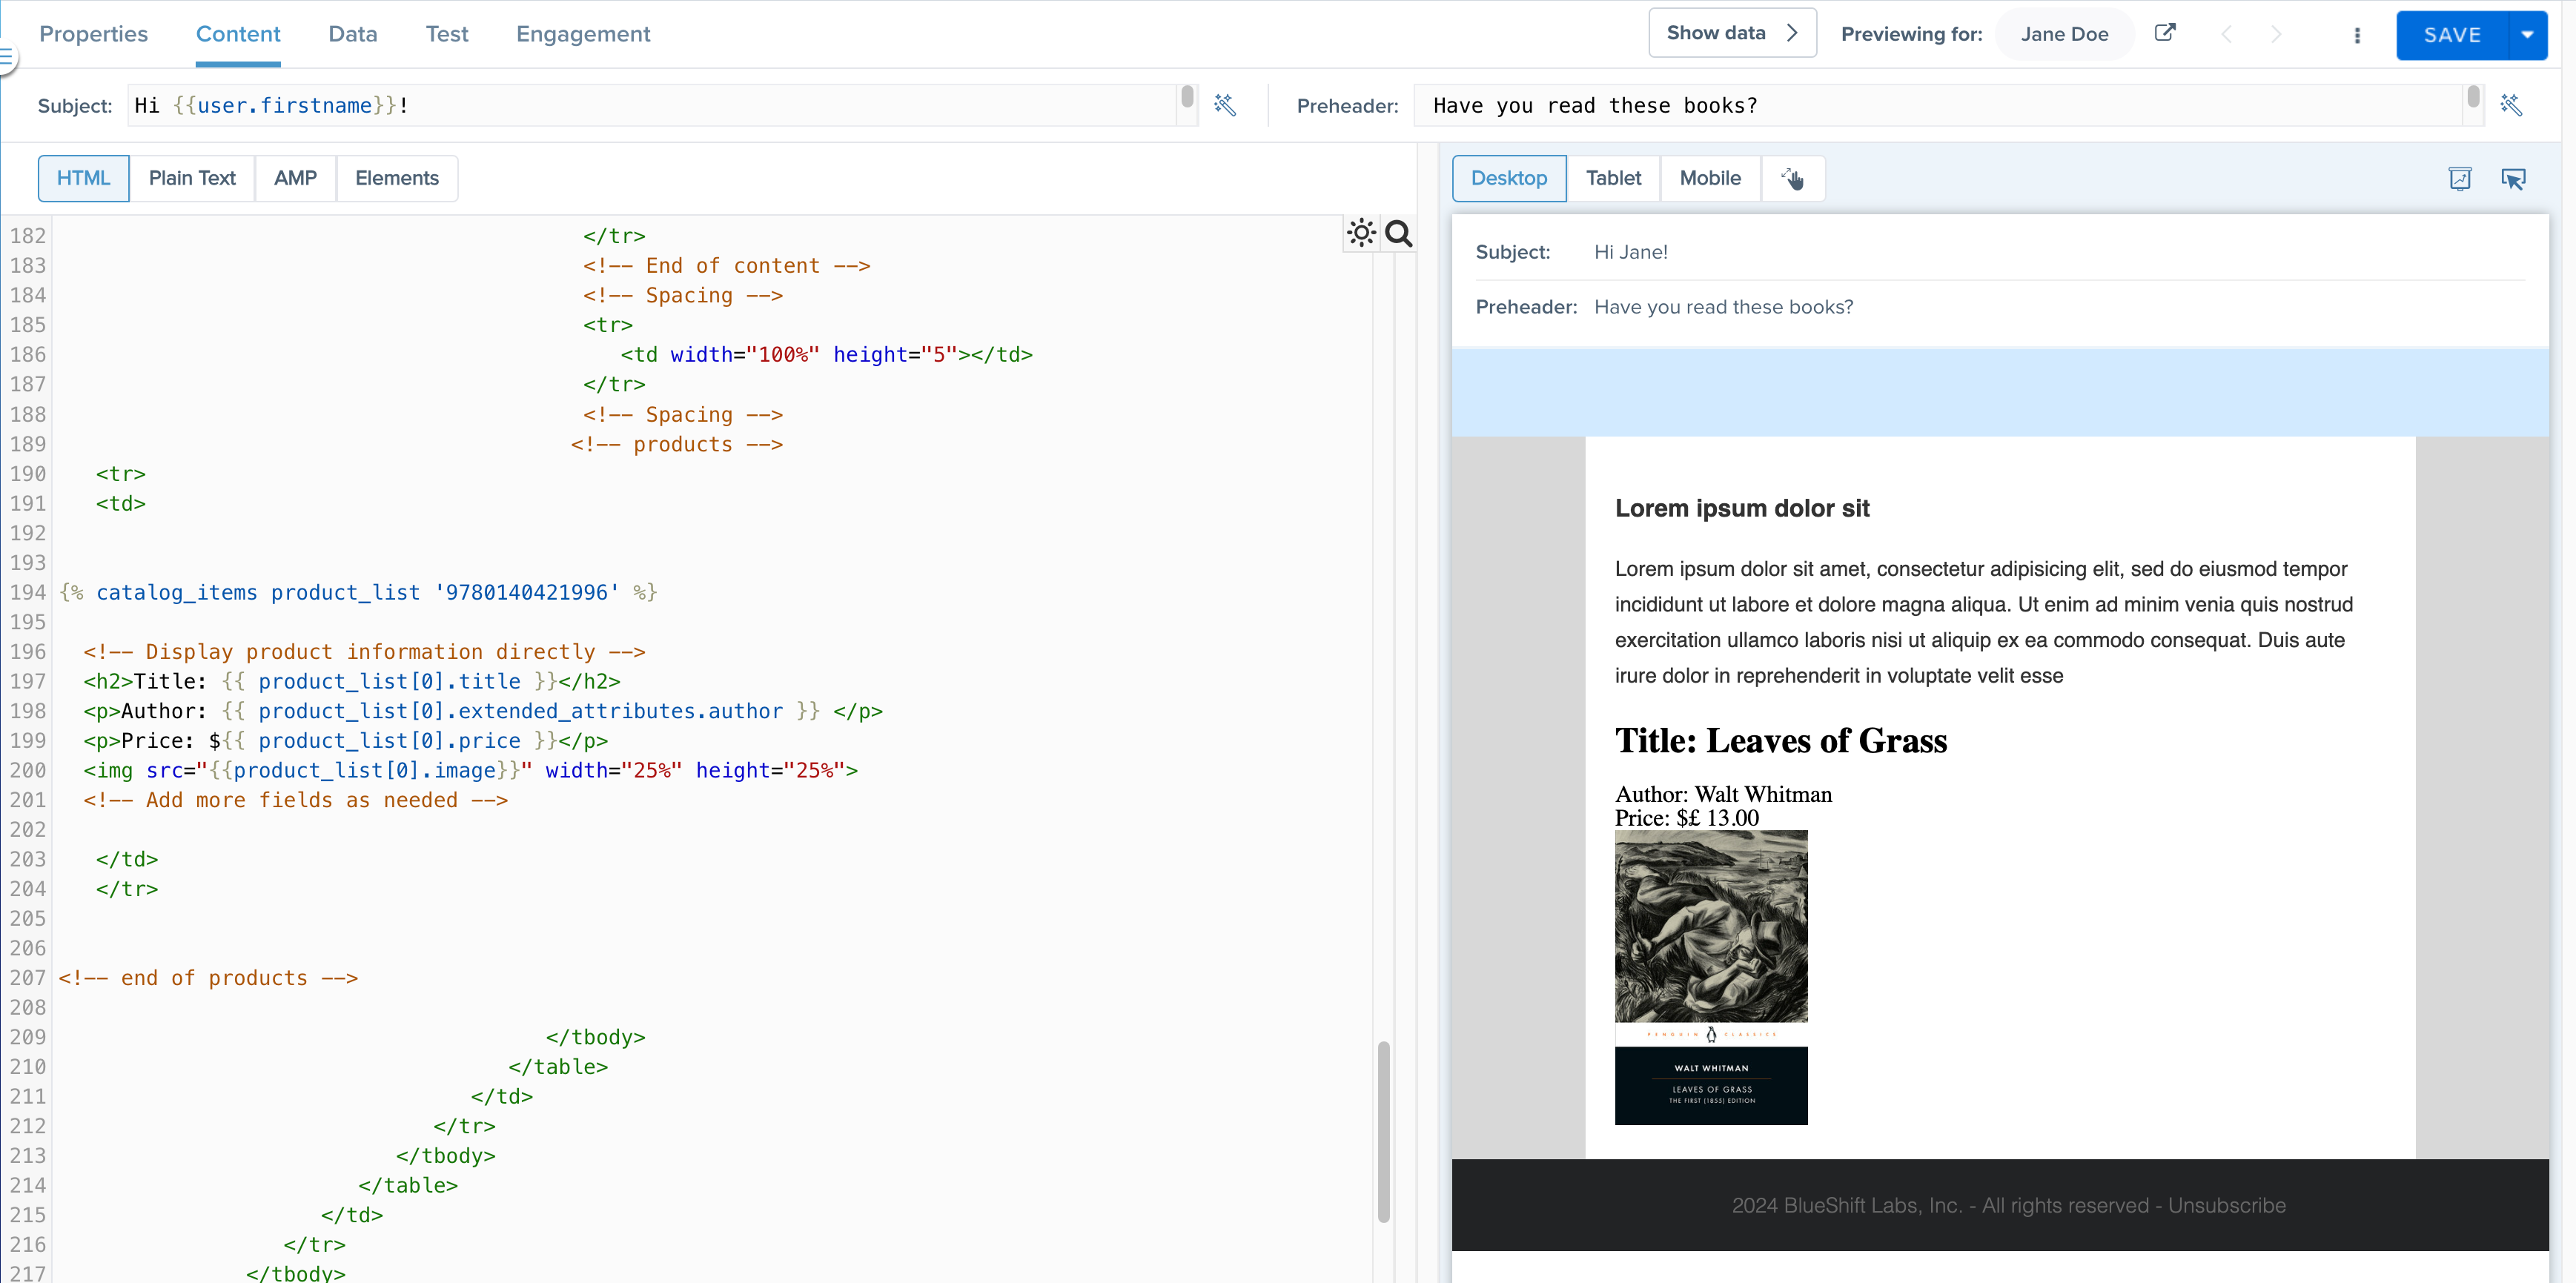The height and width of the screenshot is (1283, 2576).
Task: Click the magic wand beside Preheader
Action: [2511, 105]
